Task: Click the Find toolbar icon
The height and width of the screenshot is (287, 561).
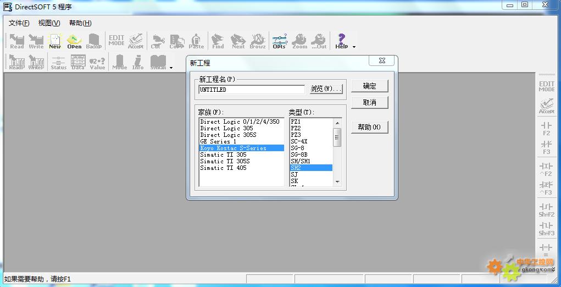Action: pos(218,41)
